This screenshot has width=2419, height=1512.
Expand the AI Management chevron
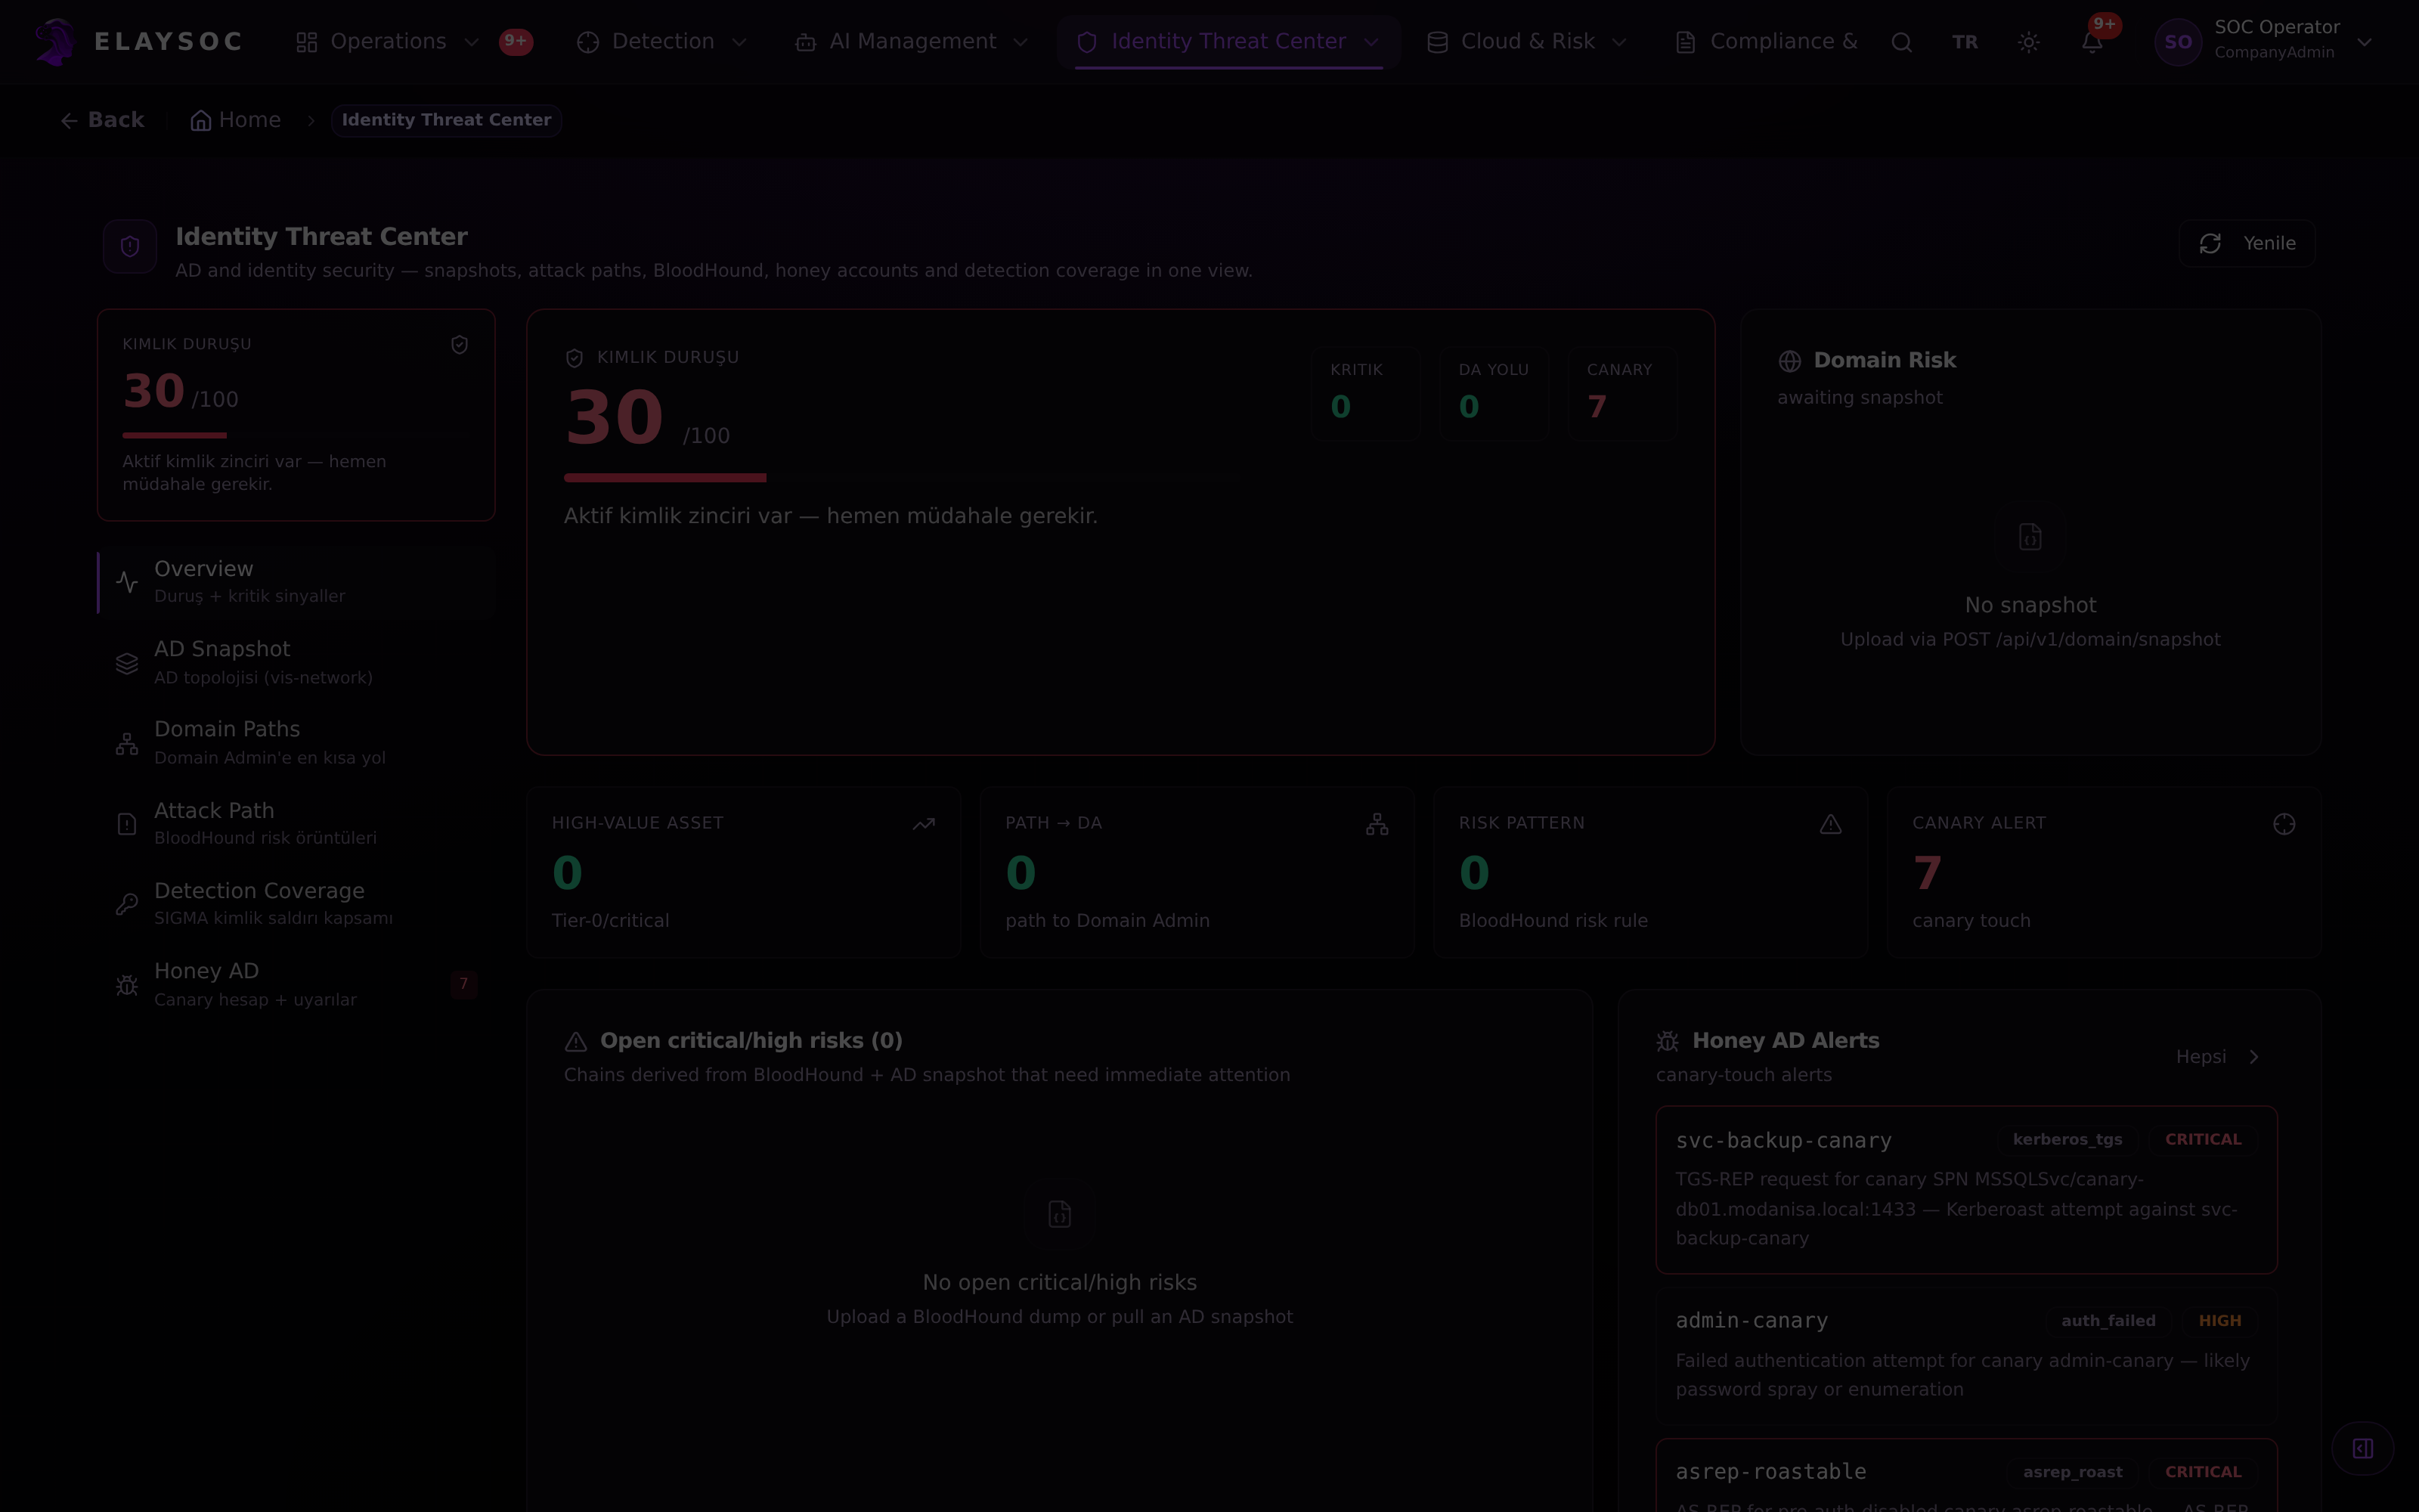[x=1021, y=42]
